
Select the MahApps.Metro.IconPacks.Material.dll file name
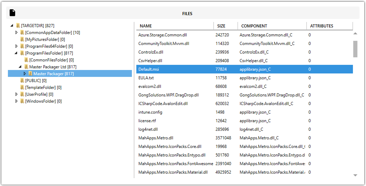click(x=173, y=172)
